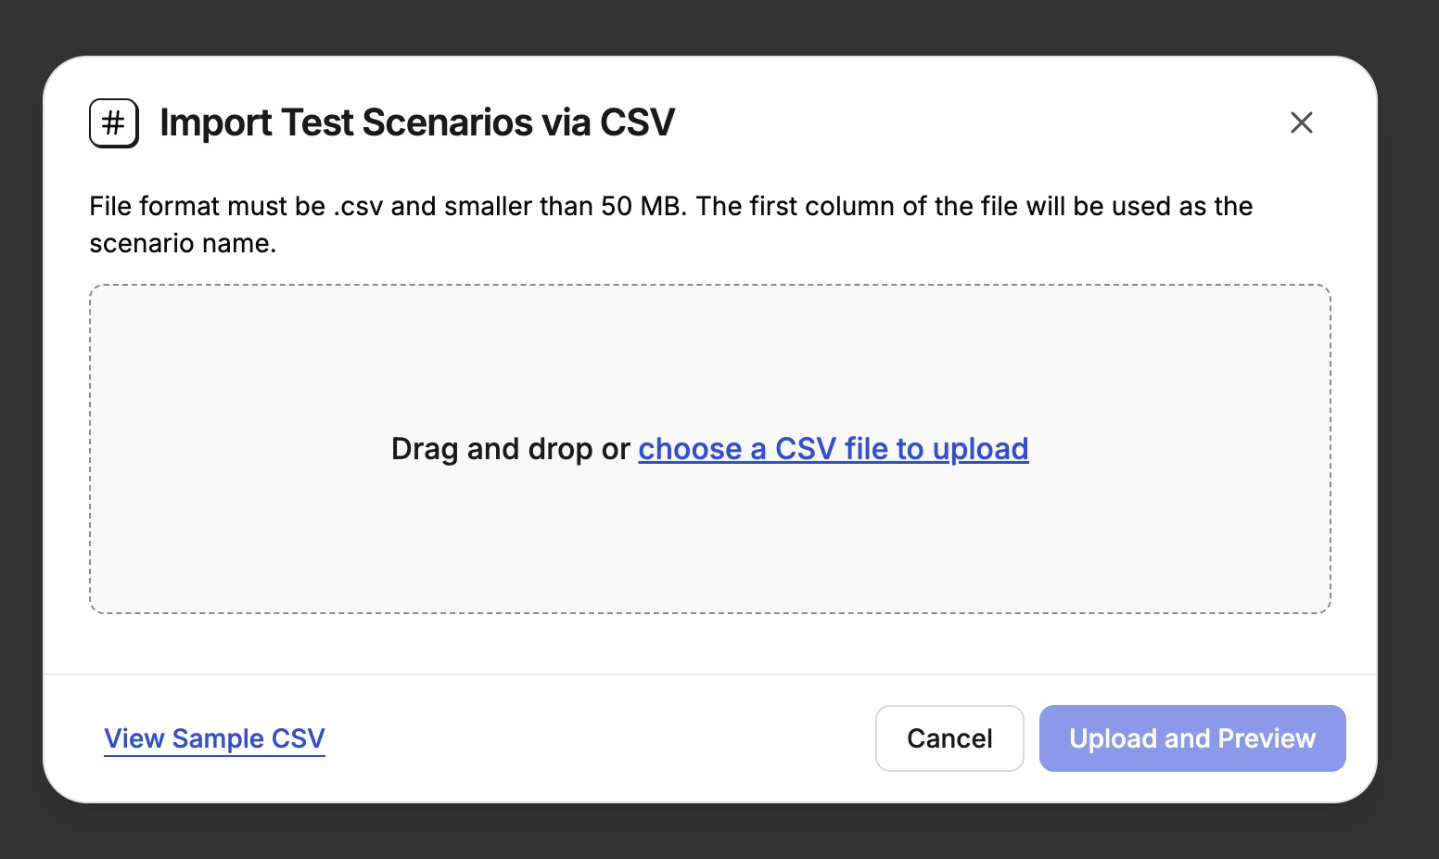Image resolution: width=1439 pixels, height=859 pixels.
Task: Dismiss the modal using the top-right X
Action: pyautogui.click(x=1302, y=122)
